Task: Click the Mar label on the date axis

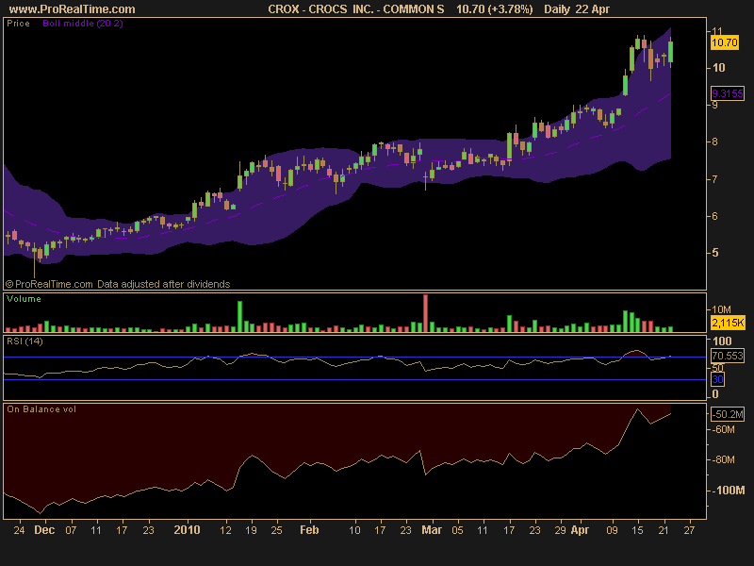Action: (432, 530)
